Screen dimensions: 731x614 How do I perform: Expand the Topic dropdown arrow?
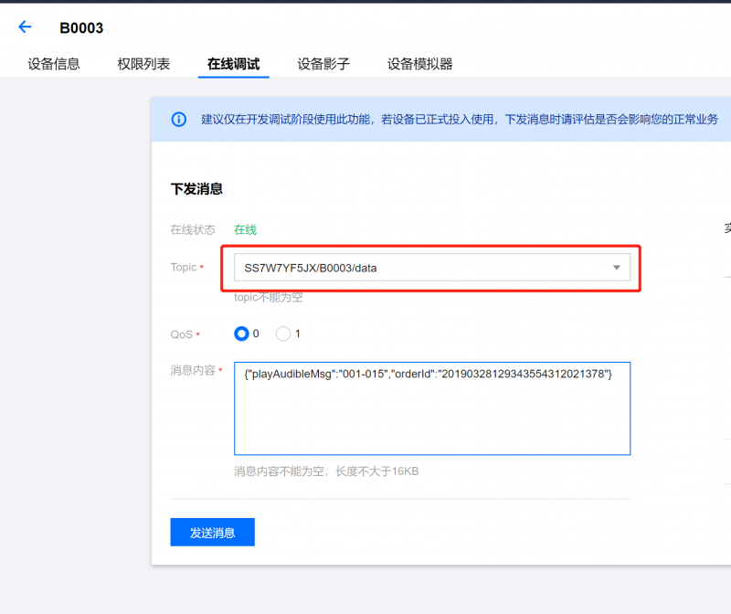click(x=616, y=268)
